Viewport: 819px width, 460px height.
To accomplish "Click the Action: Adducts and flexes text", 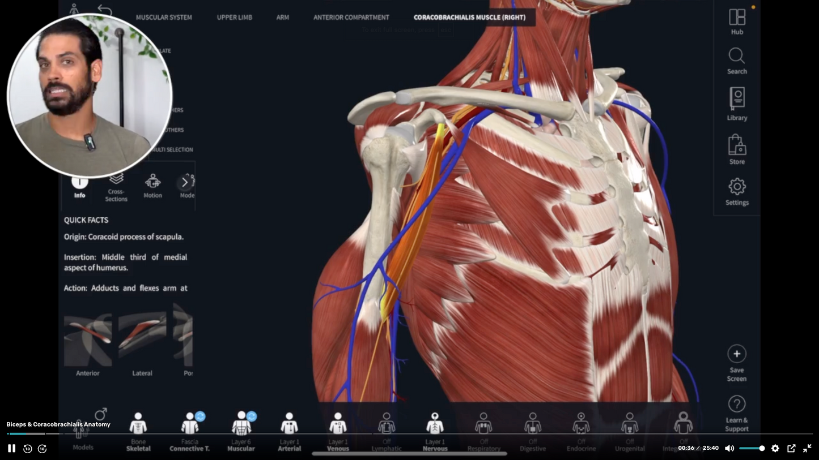I will 125,288.
